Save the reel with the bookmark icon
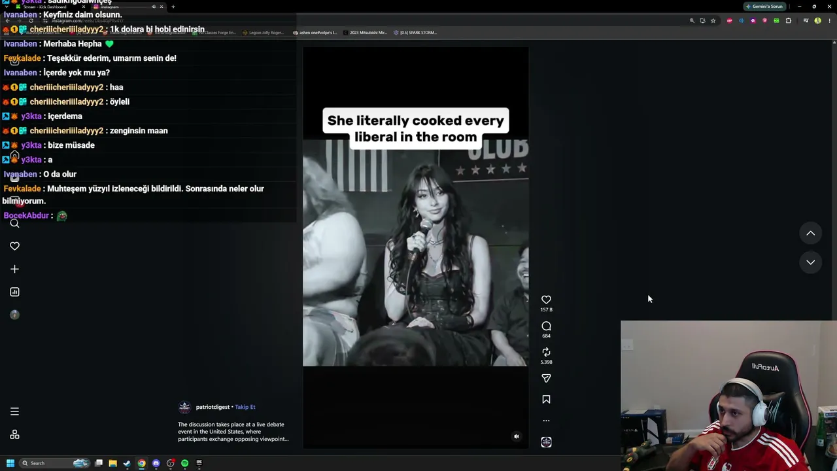The height and width of the screenshot is (471, 837). point(546,399)
